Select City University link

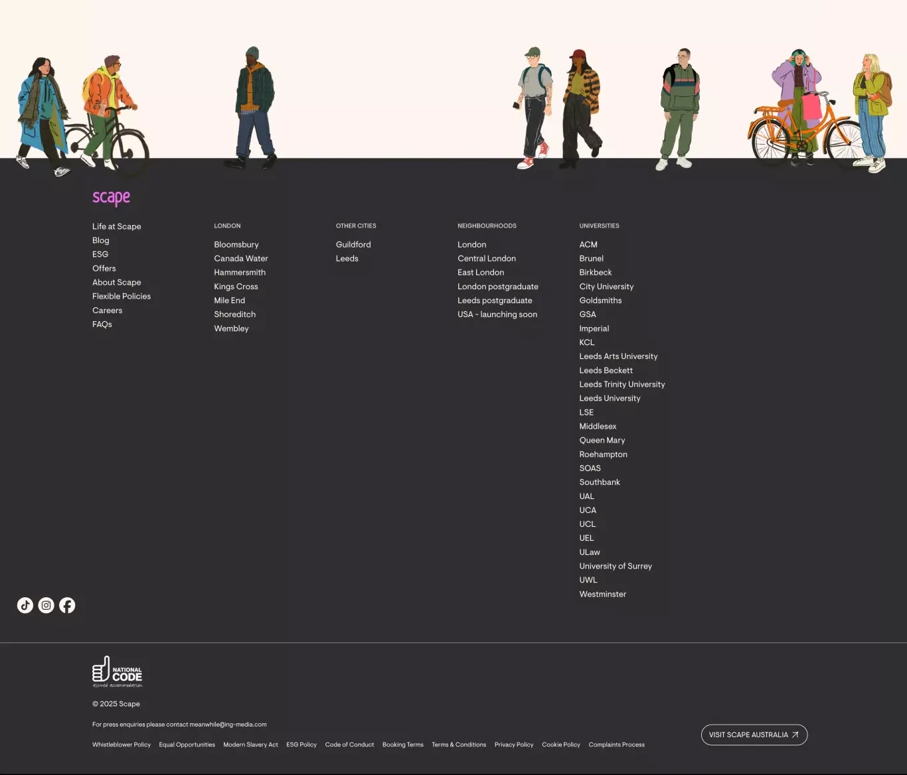click(606, 286)
